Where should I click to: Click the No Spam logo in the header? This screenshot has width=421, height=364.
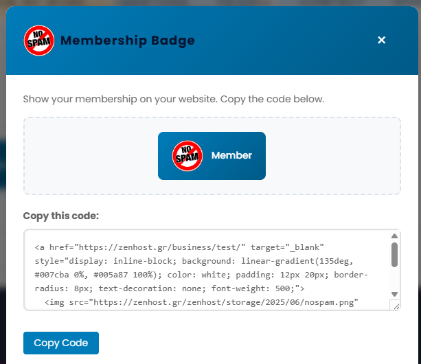point(37,41)
